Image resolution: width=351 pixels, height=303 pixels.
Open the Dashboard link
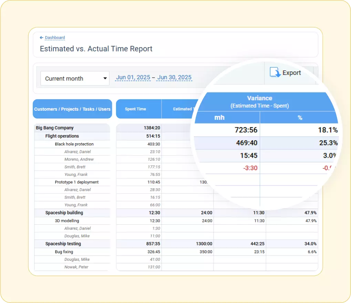(55, 38)
